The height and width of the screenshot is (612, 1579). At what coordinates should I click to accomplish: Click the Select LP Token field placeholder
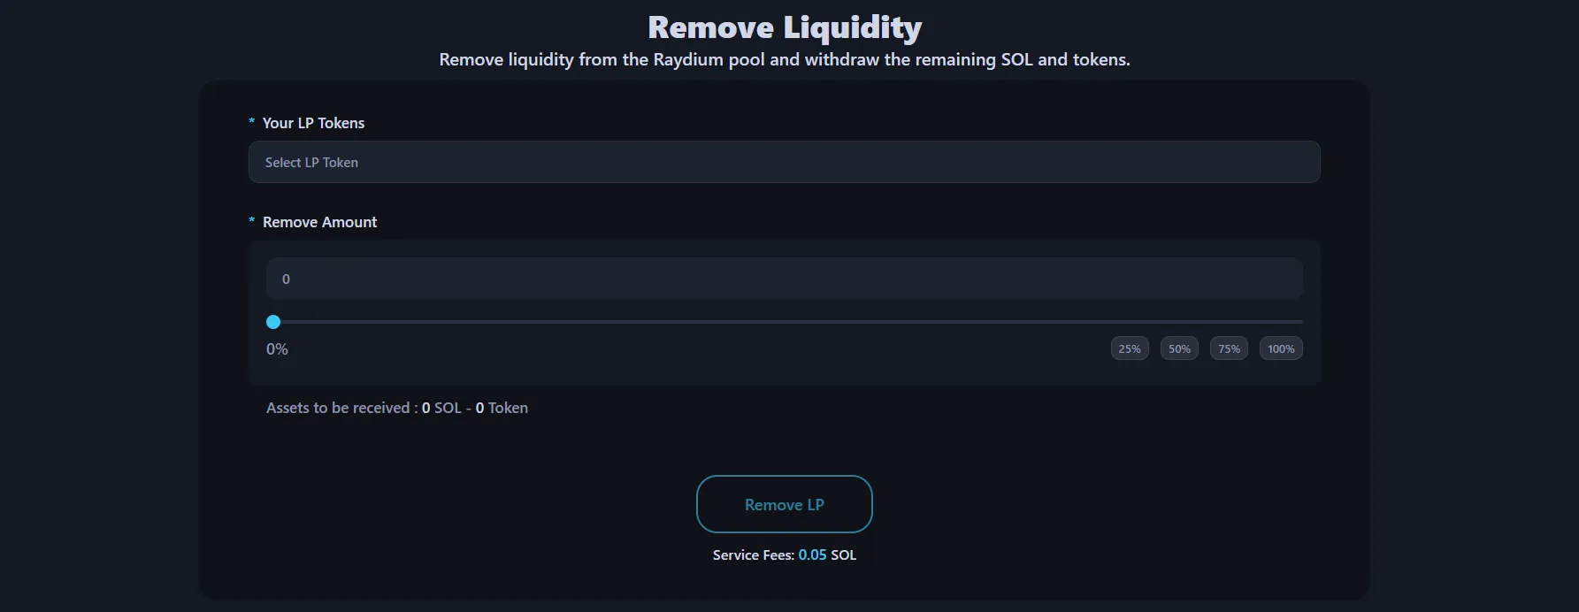pyautogui.click(x=311, y=162)
